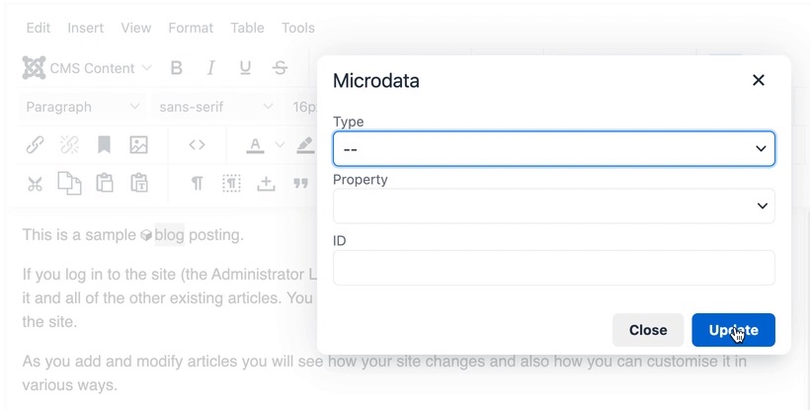Screen dimensions: 810x410
Task: Open the Insert menu
Action: tap(85, 28)
